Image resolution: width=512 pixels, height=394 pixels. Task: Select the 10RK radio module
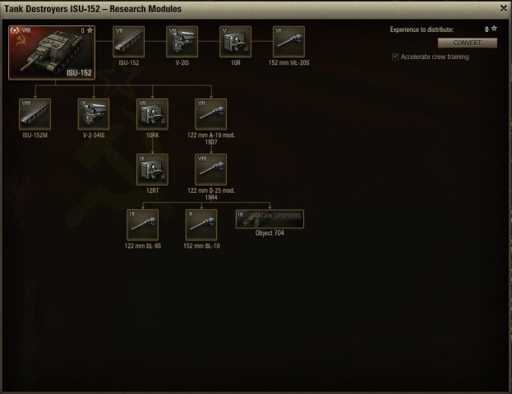(x=153, y=114)
